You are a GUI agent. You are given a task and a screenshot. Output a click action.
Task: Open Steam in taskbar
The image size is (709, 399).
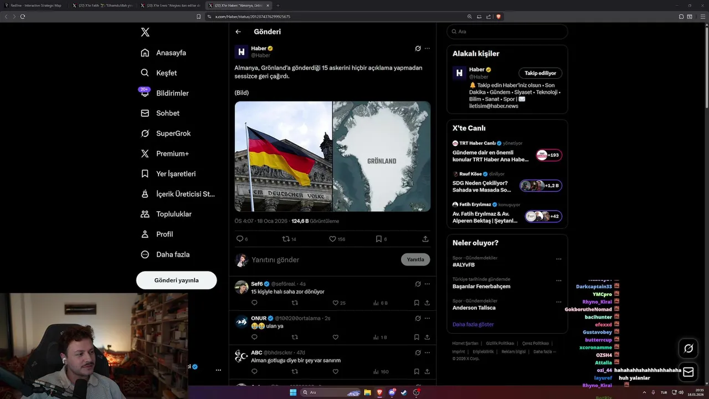click(x=404, y=392)
